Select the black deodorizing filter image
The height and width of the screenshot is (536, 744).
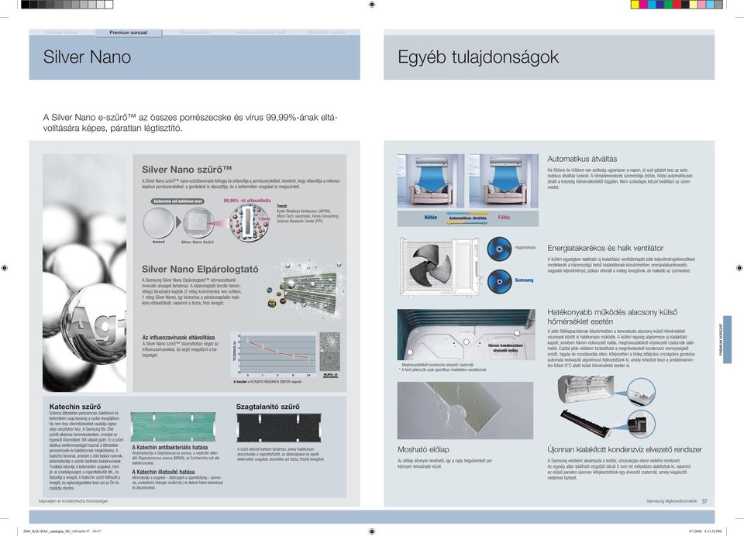tap(279, 428)
